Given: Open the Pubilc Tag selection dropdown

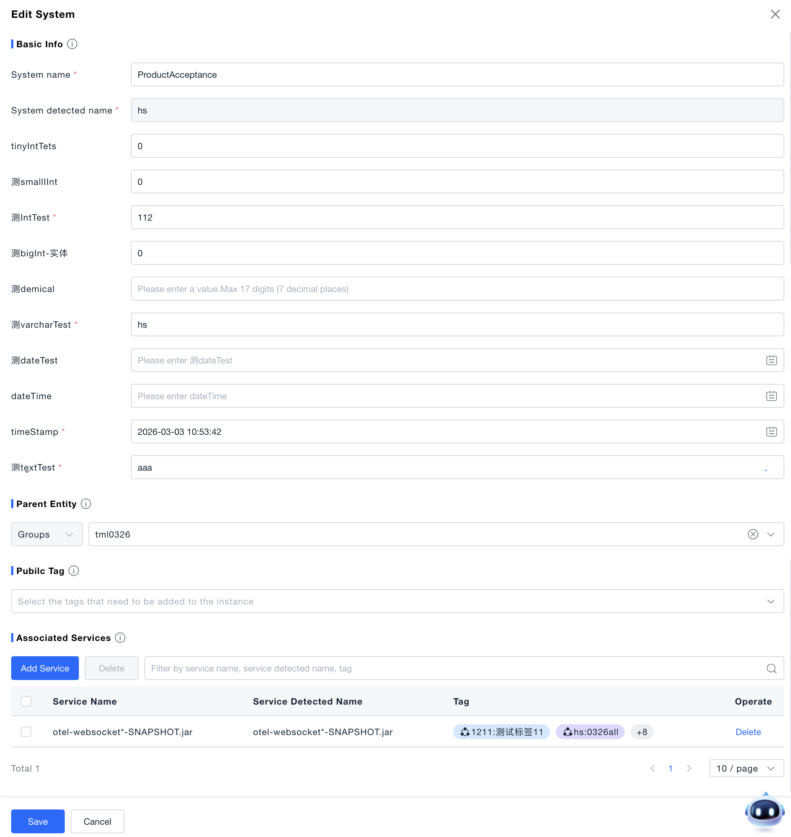Looking at the screenshot, I should 397,601.
